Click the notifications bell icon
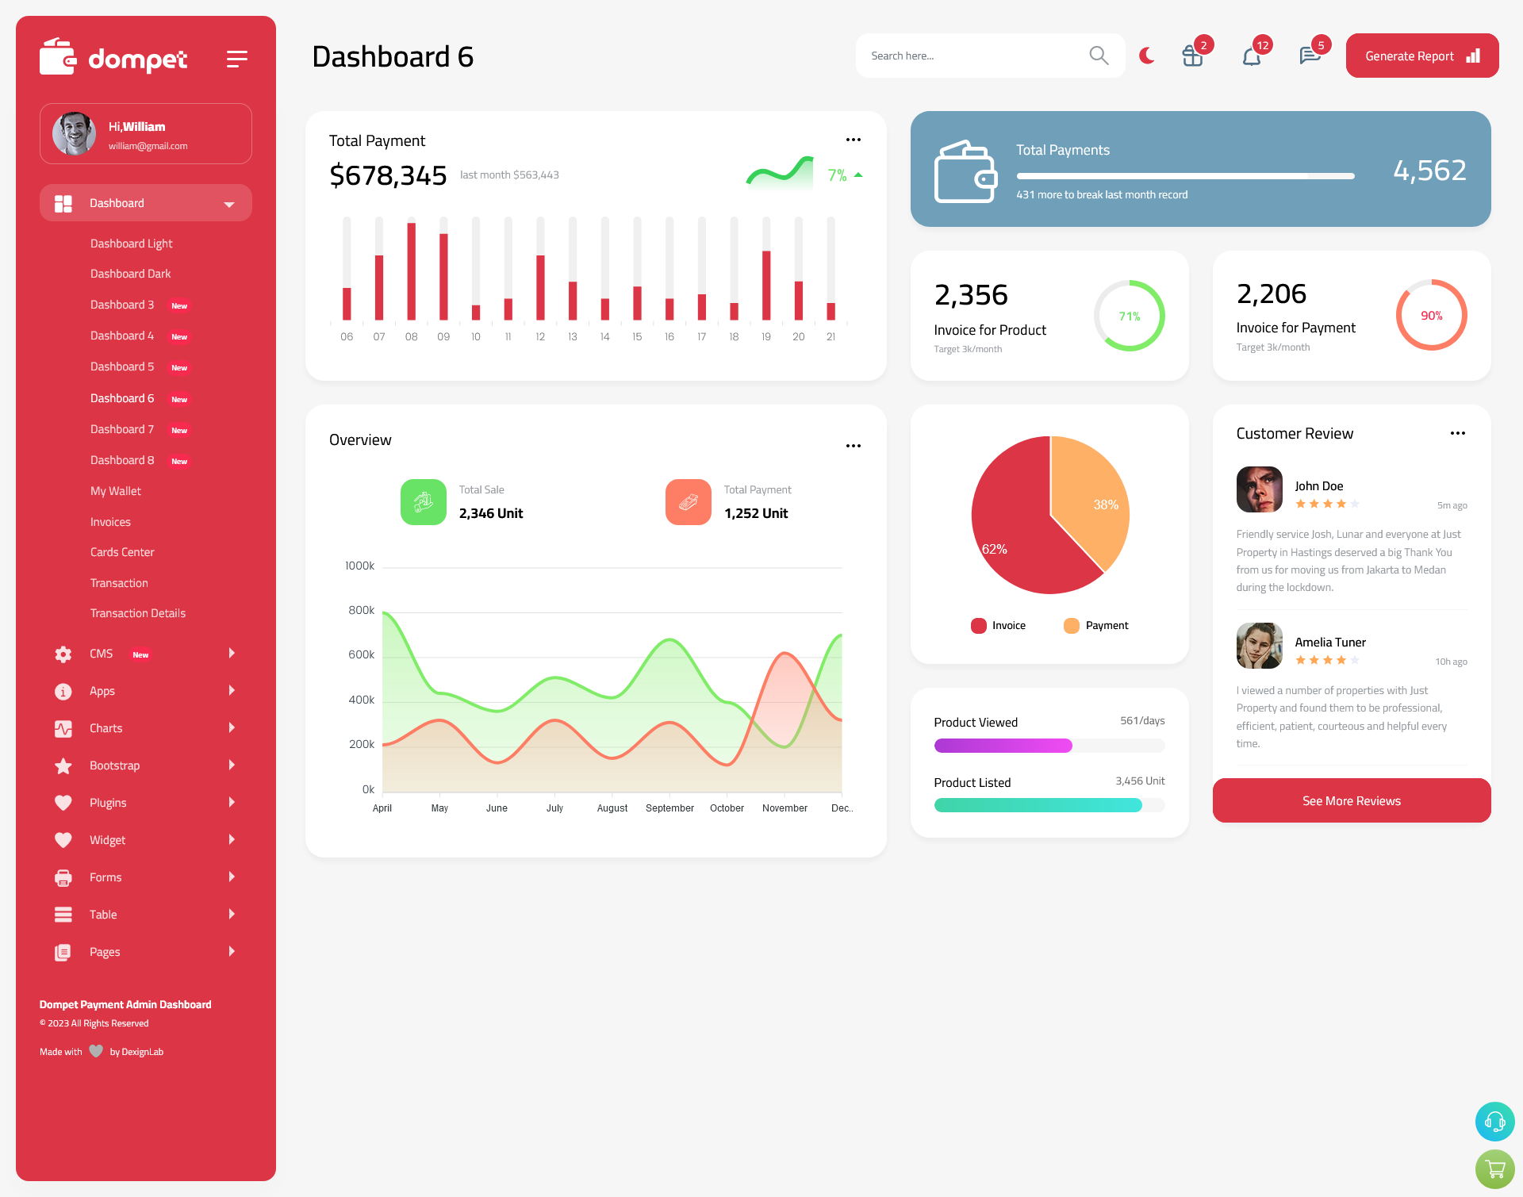Image resolution: width=1523 pixels, height=1197 pixels. click(1251, 56)
